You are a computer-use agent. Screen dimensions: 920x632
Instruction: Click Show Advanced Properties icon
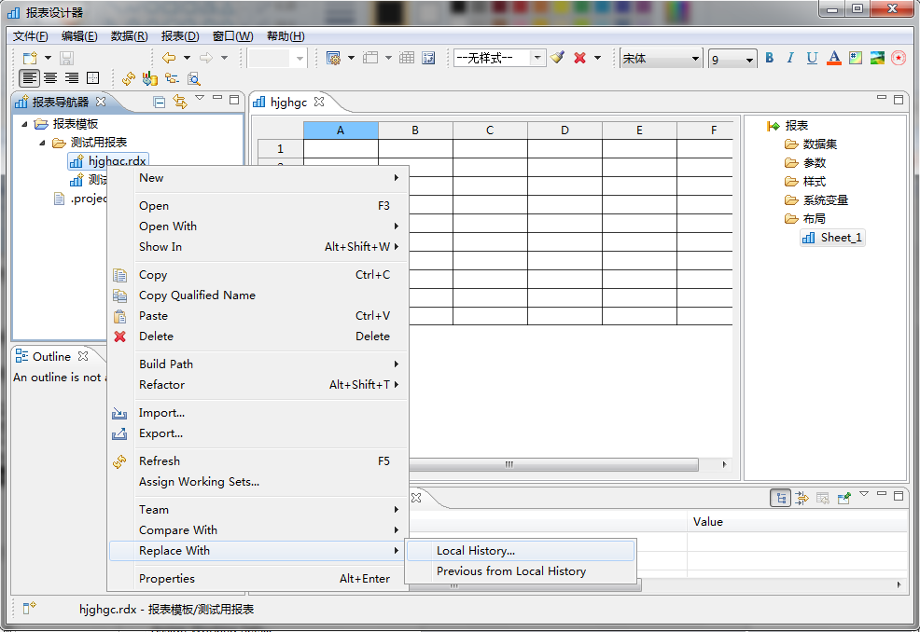click(802, 499)
